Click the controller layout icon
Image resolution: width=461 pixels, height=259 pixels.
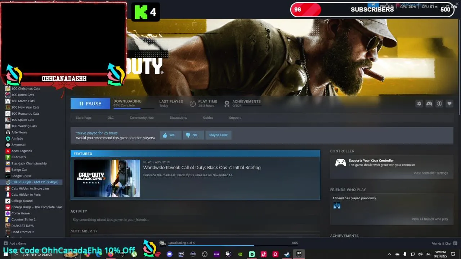coord(429,104)
